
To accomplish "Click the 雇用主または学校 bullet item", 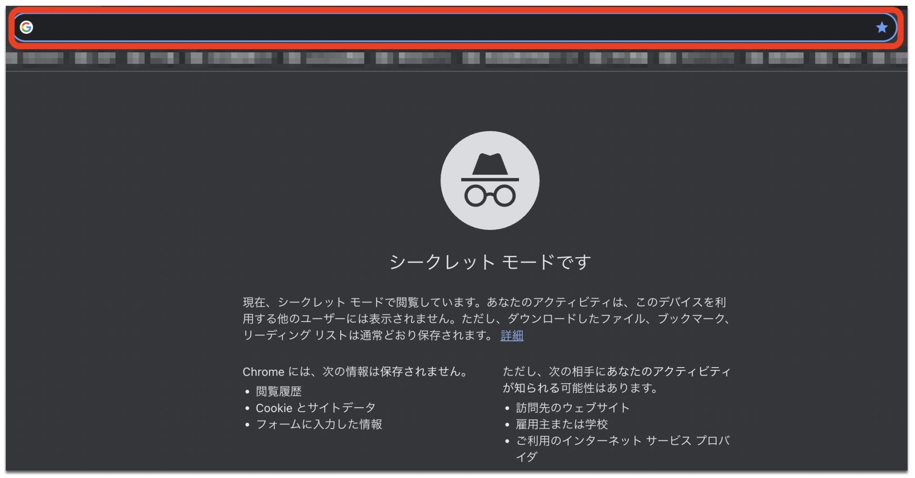I will [x=561, y=424].
